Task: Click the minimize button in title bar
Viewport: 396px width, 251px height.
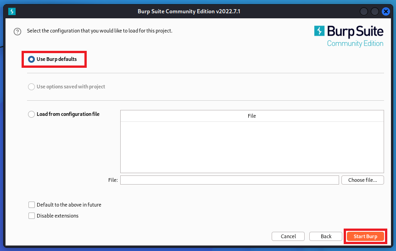Action: click(364, 11)
